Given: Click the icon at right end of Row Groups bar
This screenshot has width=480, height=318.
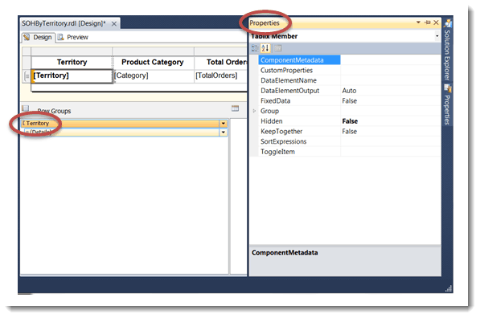Looking at the screenshot, I should 235,108.
